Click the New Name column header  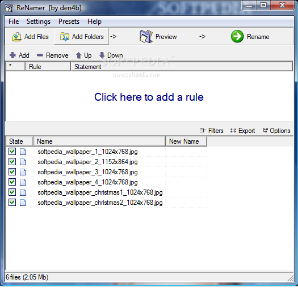(x=186, y=141)
